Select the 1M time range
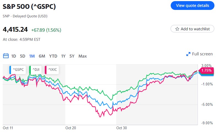Image resolution: width=218 pixels, height=135 pixels. point(32,56)
